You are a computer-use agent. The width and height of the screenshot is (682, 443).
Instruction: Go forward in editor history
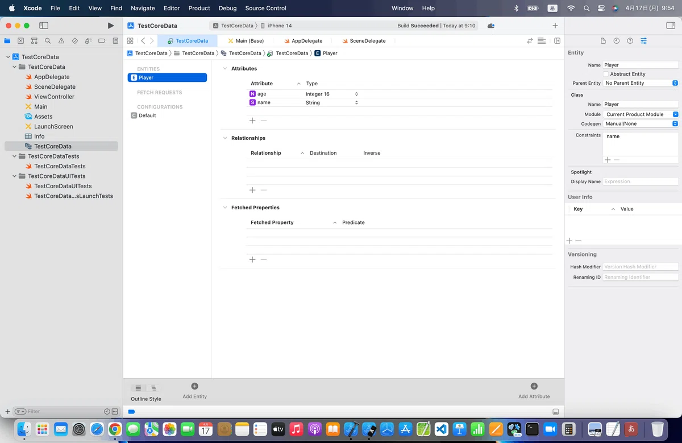tap(152, 41)
